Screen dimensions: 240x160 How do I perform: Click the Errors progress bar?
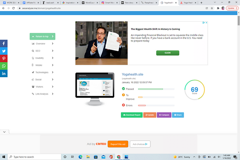tap(156, 106)
